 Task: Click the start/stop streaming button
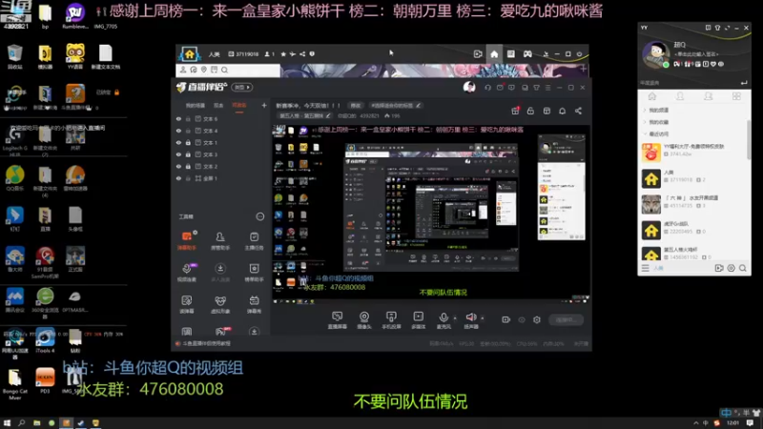pyautogui.click(x=566, y=319)
